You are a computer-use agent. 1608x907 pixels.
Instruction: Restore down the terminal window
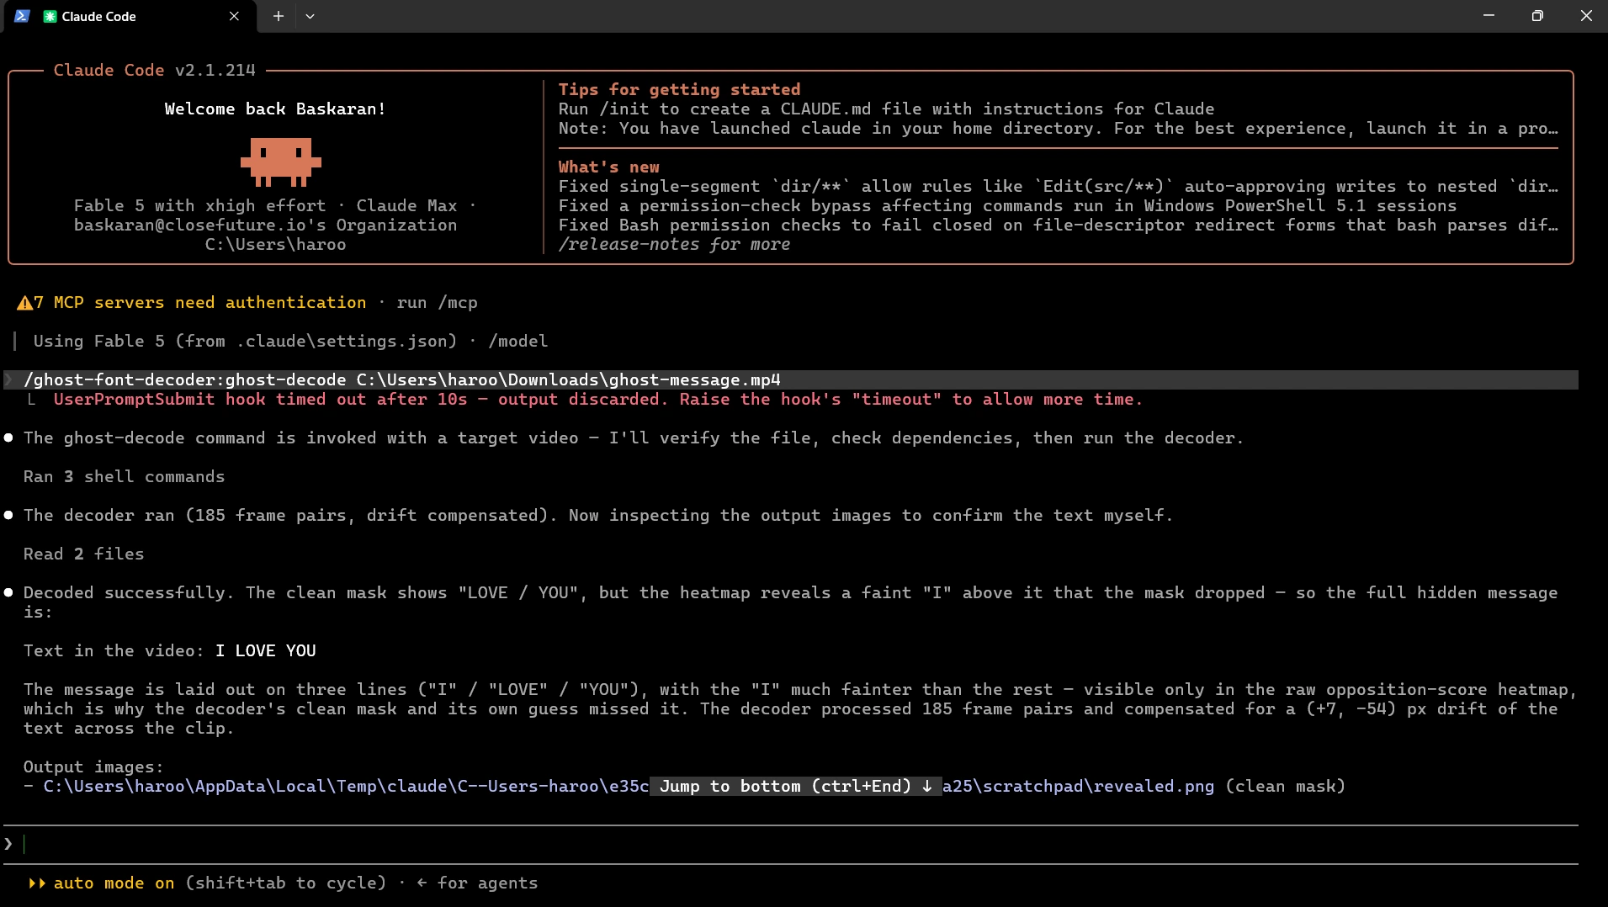point(1537,16)
